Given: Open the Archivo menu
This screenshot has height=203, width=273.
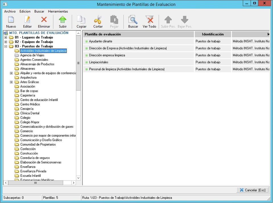Looking at the screenshot, I should (10, 11).
